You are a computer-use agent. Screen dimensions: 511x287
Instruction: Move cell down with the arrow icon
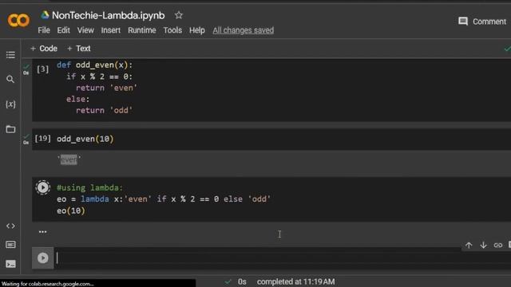tap(483, 245)
